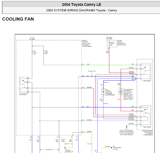The width and height of the screenshot is (160, 153).
Task: Click the Air Conditioning System arrowhead
Action: (x=112, y=148)
